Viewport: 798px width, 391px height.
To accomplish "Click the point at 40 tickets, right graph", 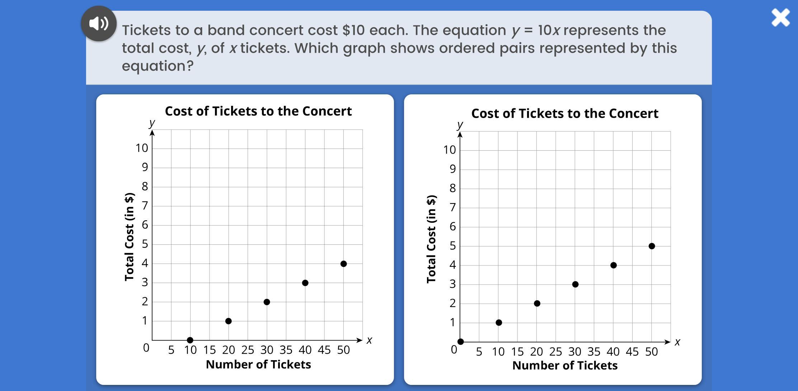I will [614, 265].
